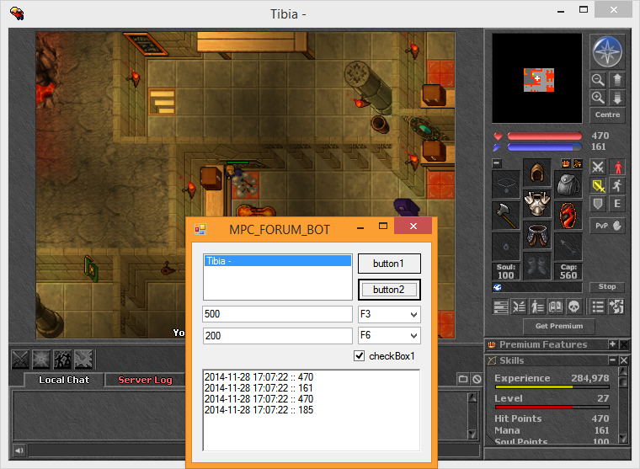Click the logout exit icon

point(616,306)
